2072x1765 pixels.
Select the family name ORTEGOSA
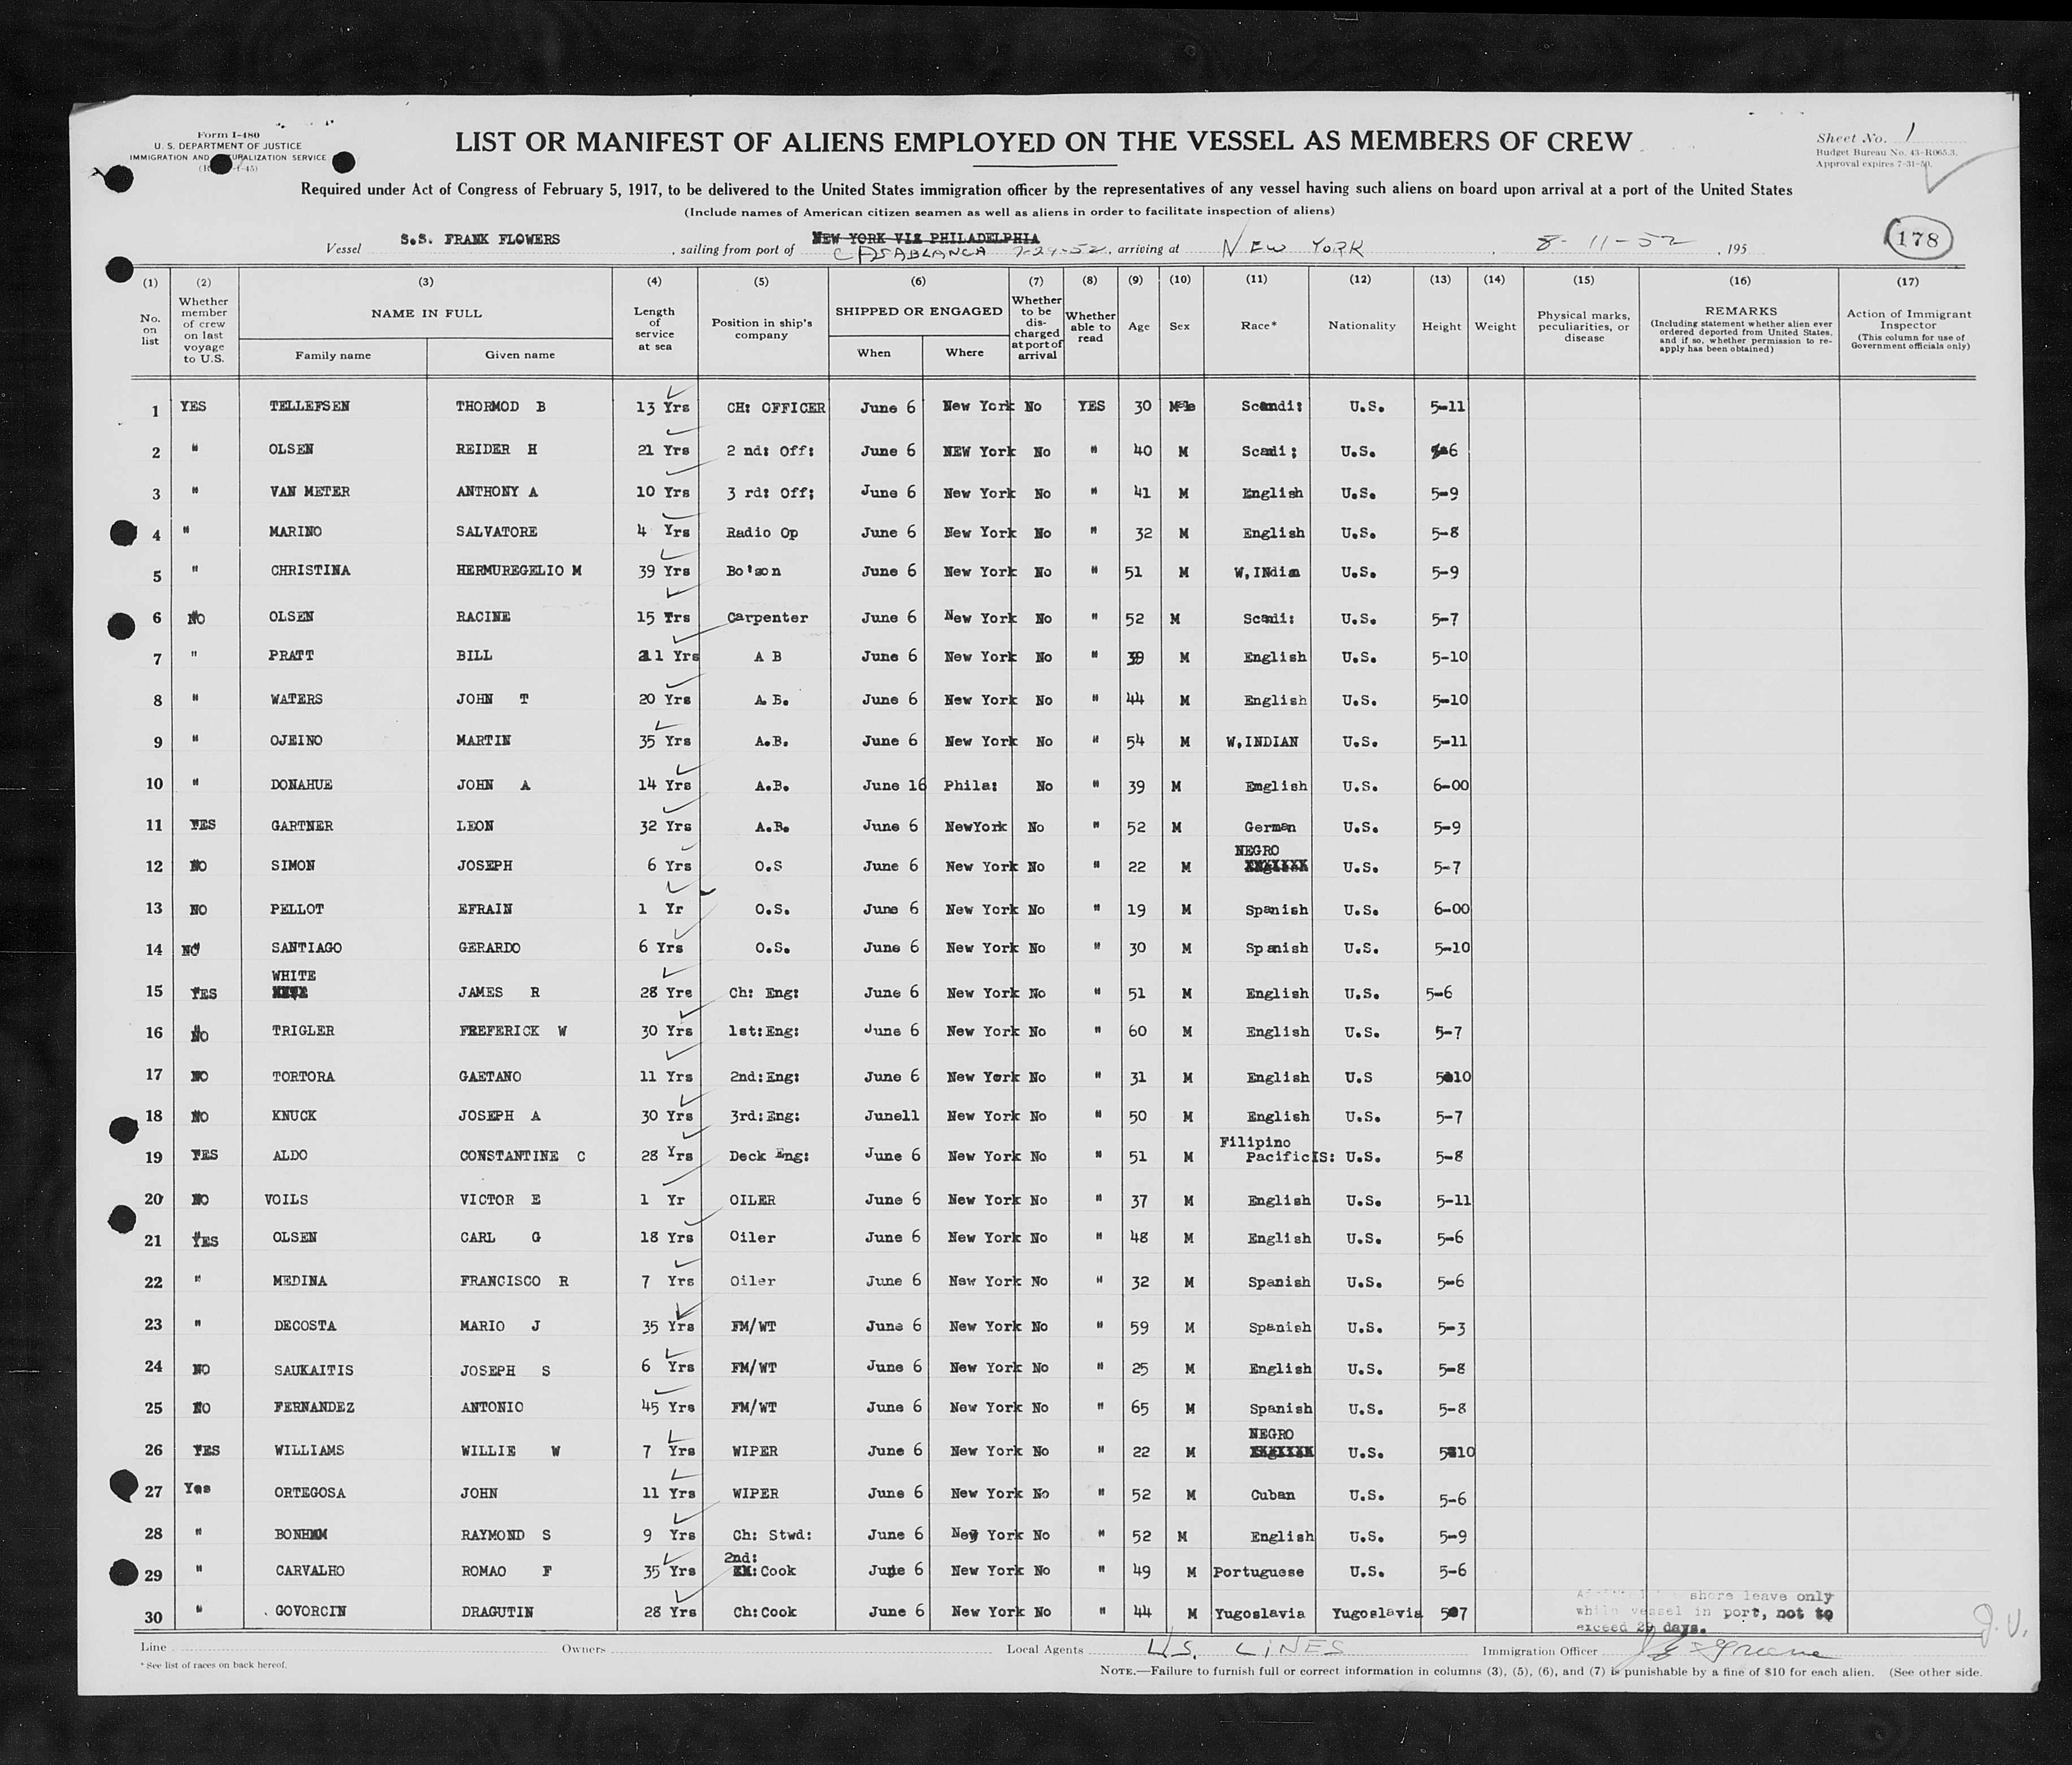tap(310, 1493)
